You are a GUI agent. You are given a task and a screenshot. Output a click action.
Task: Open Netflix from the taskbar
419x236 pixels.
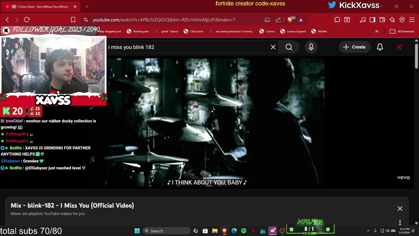253,231
